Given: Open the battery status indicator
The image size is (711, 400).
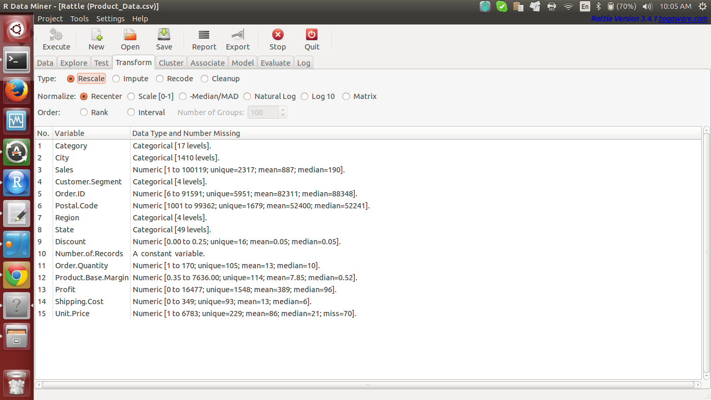Looking at the screenshot, I should click(622, 6).
